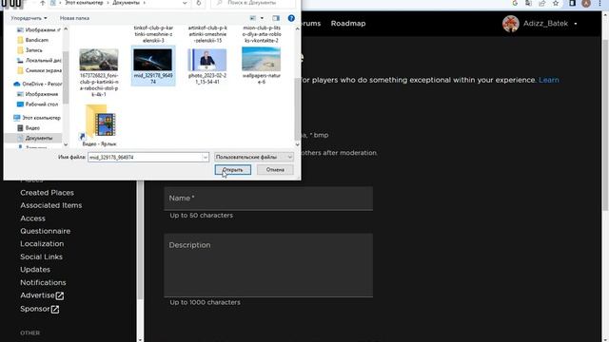Viewport: 609px width, 342px height.
Task: Open the Roadmap tab on website
Action: 348,23
